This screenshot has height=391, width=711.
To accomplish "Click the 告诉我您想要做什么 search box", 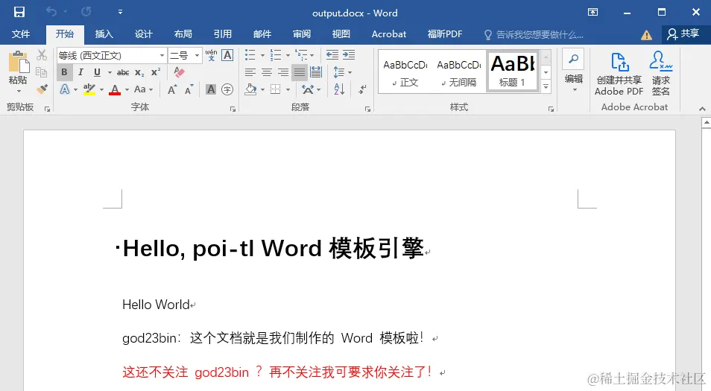I will click(534, 34).
